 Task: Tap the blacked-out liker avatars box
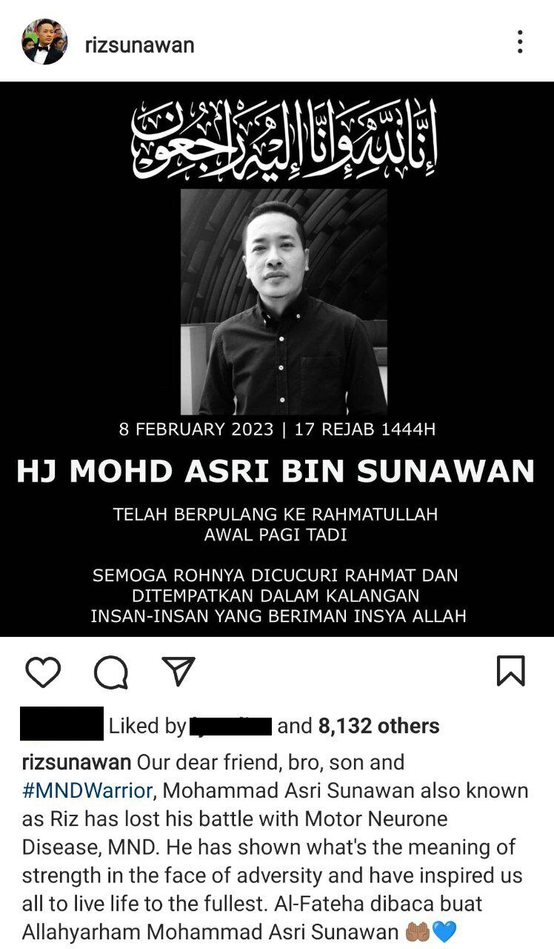pyautogui.click(x=61, y=724)
